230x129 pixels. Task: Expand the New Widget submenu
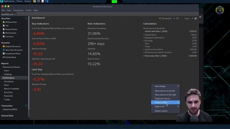tap(165, 86)
